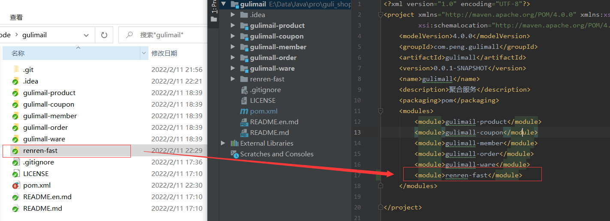Click line number 13 in editor gutter
The image size is (610, 221).
coord(357,132)
